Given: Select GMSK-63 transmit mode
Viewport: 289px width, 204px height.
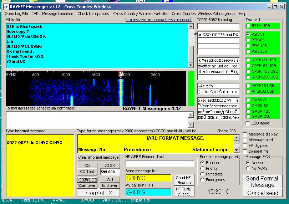Looking at the screenshot, I should pos(248,106).
